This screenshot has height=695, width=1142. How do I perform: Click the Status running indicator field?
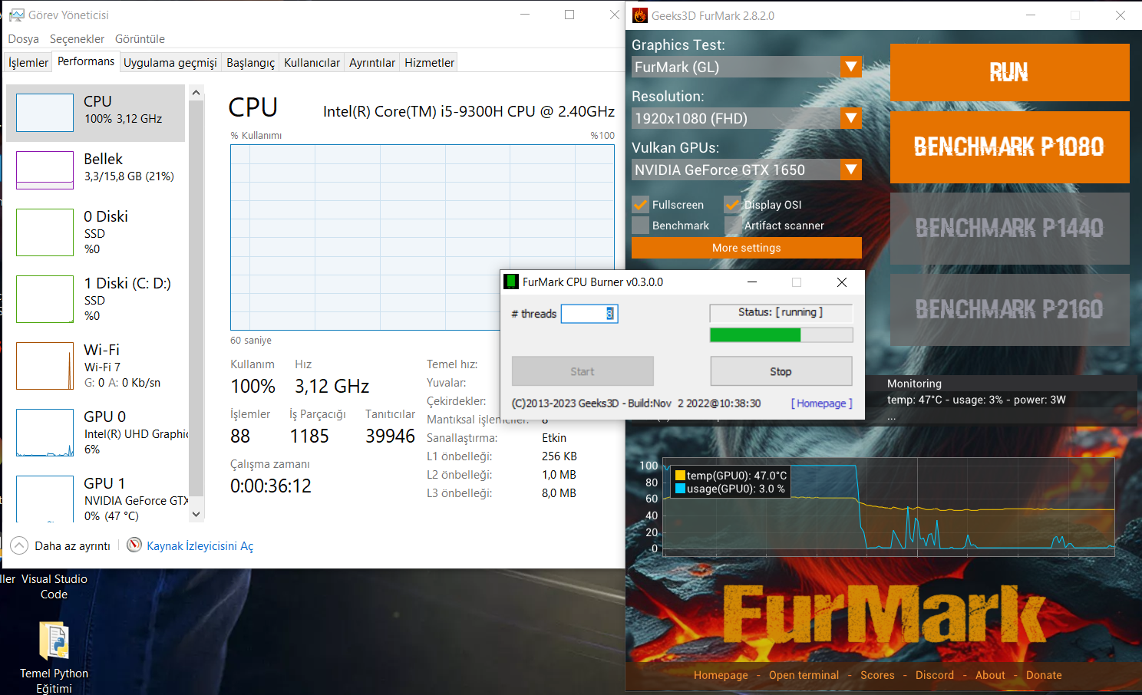[781, 313]
